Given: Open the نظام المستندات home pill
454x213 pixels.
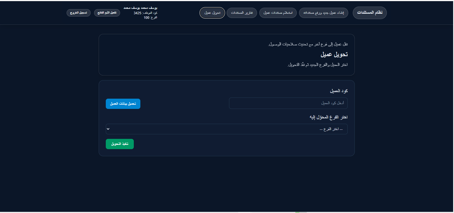Looking at the screenshot, I should tap(370, 13).
